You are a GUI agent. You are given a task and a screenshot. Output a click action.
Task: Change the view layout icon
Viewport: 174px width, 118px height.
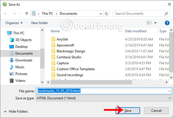pos(149,23)
